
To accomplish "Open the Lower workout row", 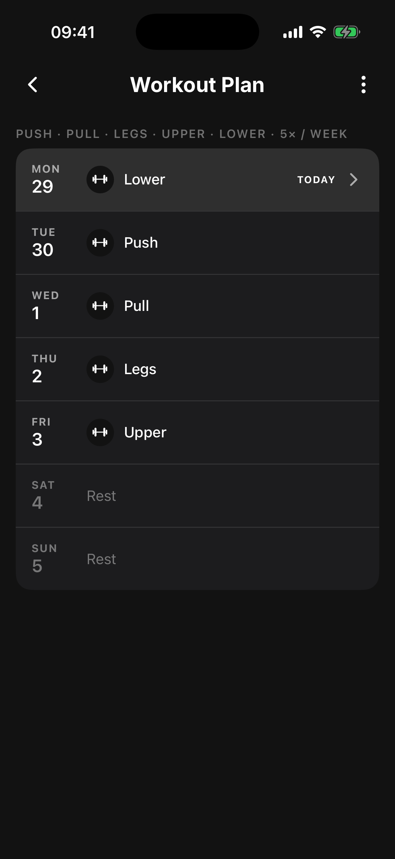I will pyautogui.click(x=197, y=180).
